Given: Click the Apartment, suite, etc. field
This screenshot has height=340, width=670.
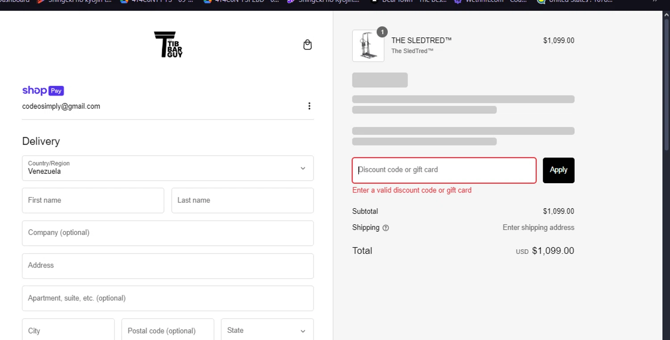Looking at the screenshot, I should pos(168,298).
